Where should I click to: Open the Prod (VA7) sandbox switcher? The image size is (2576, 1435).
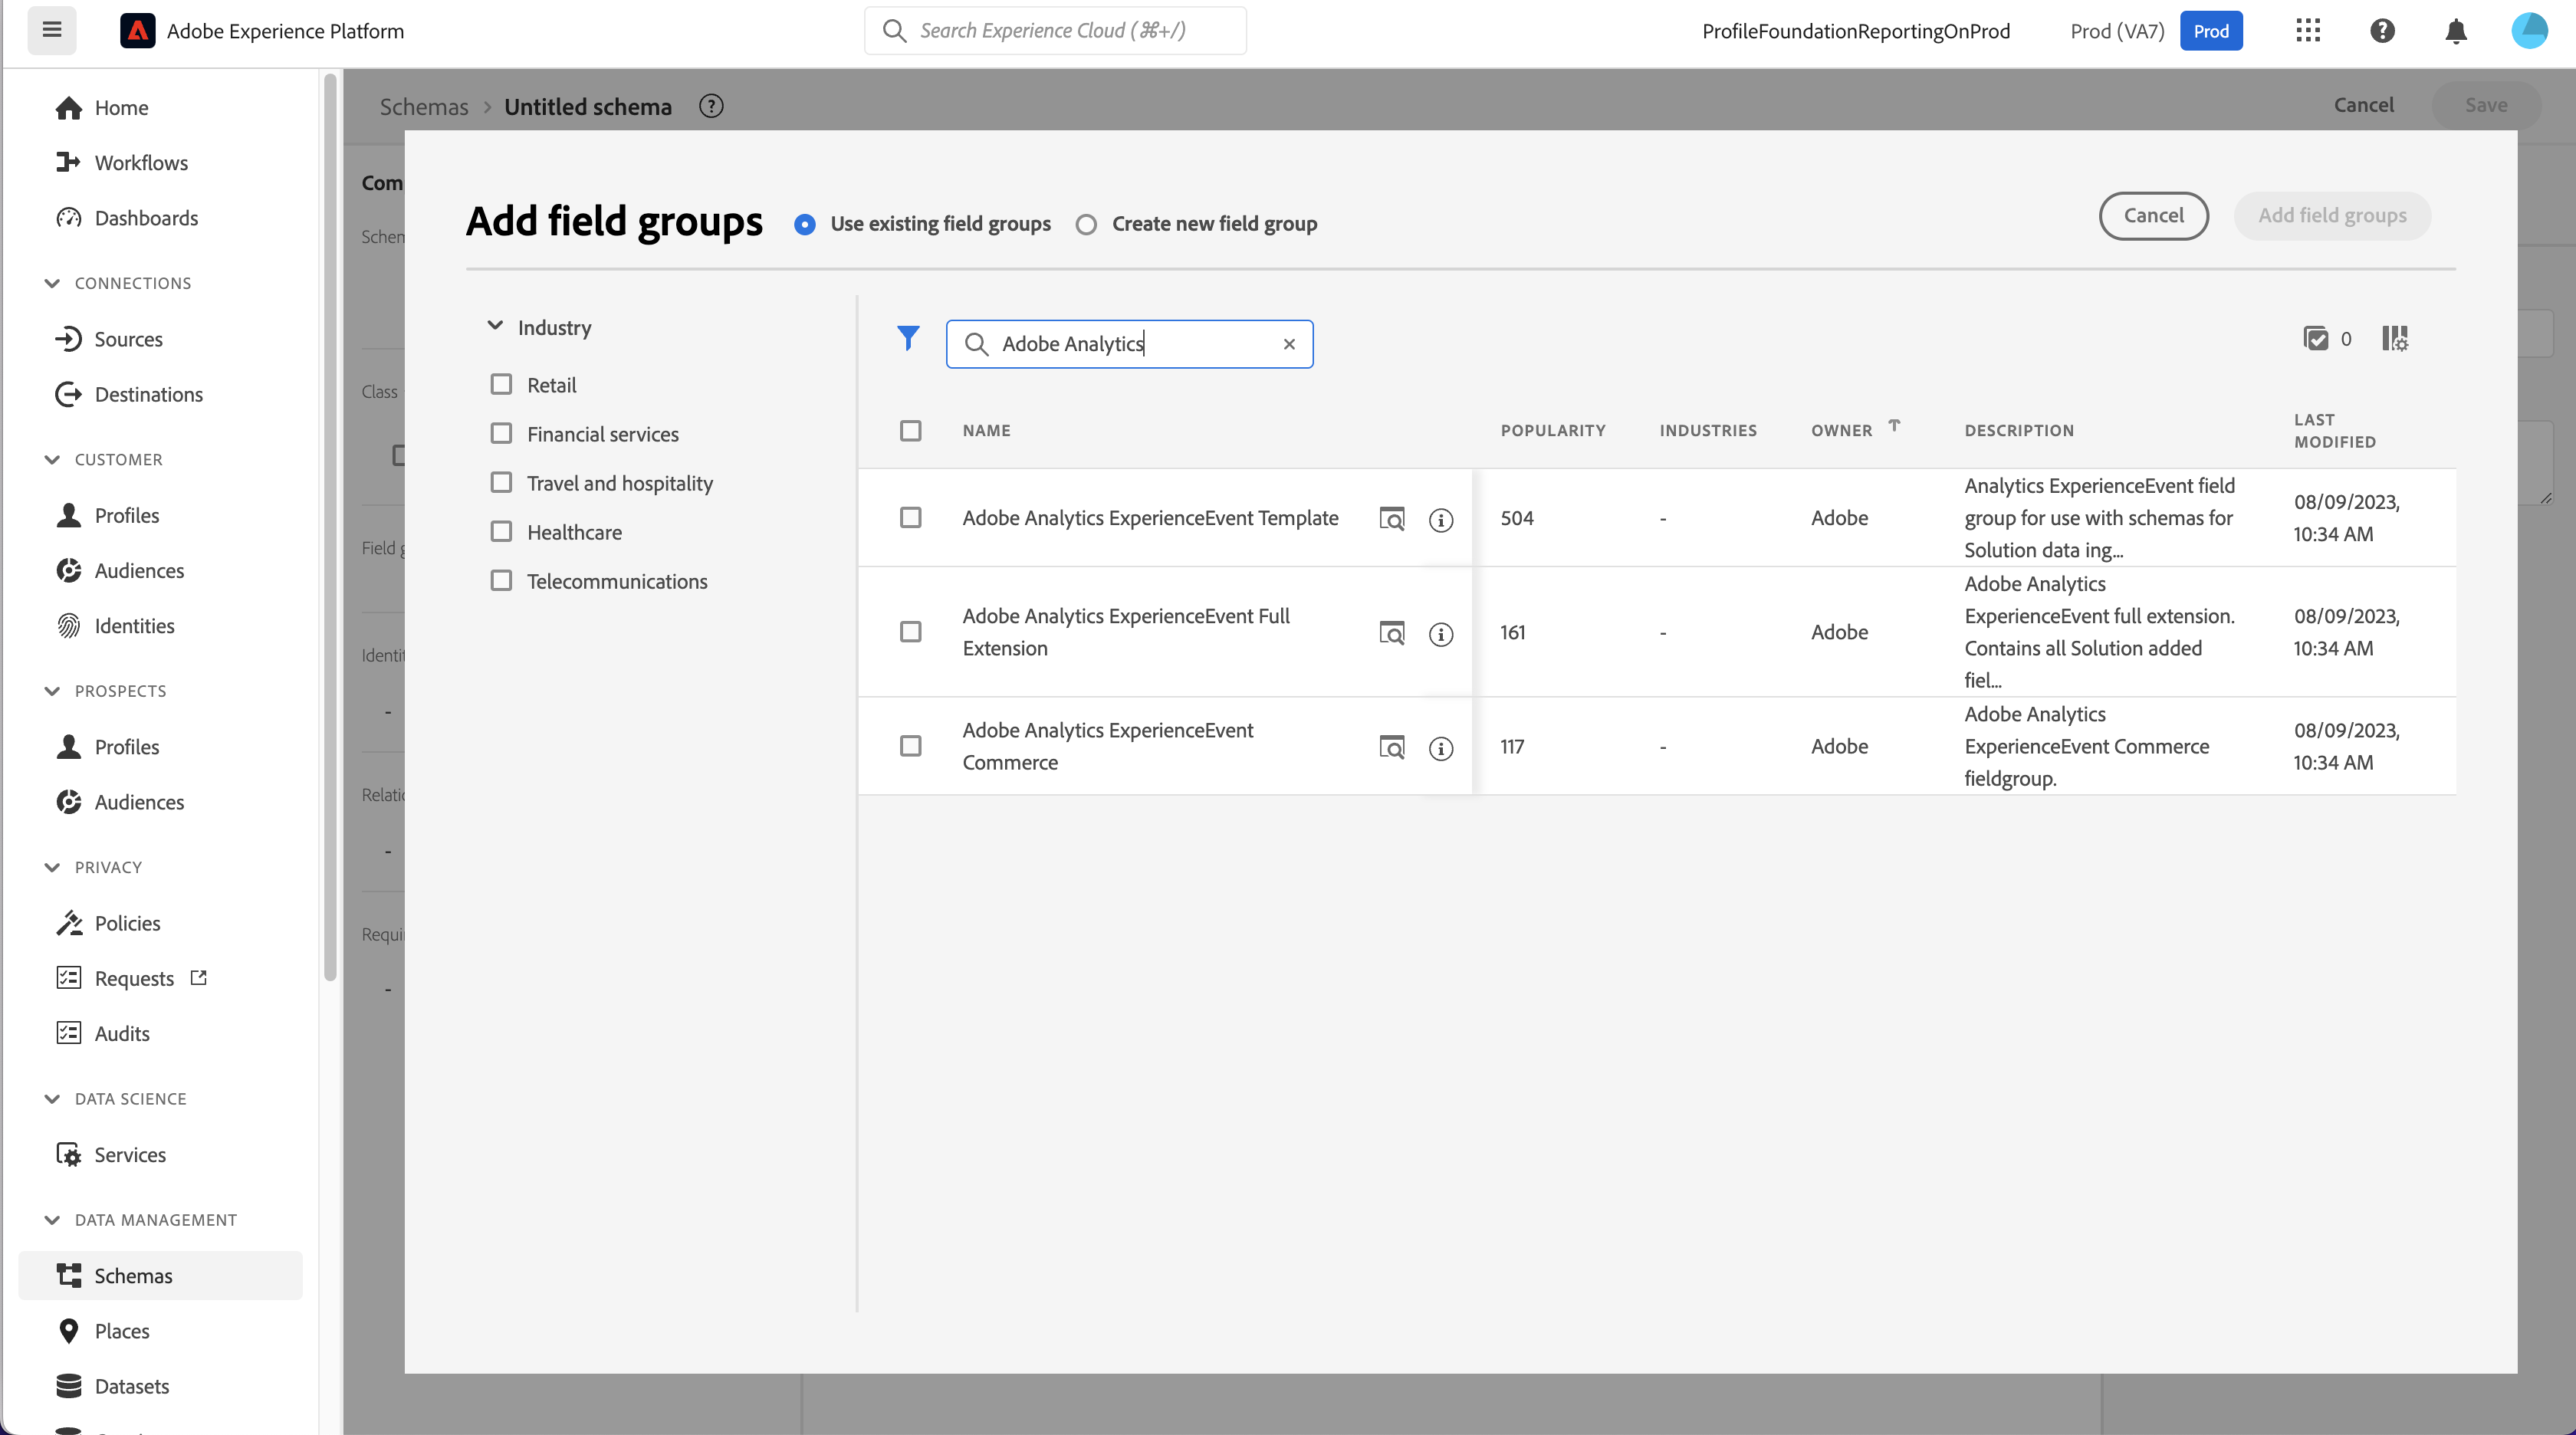(x=2156, y=31)
